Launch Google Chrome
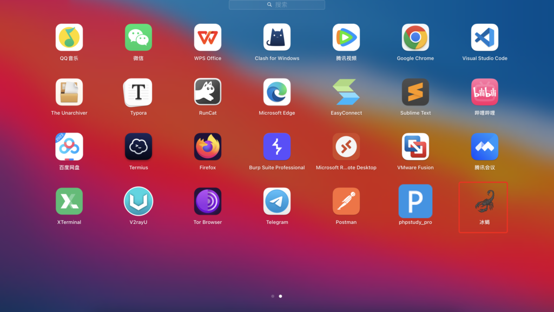Viewport: 554px width, 312px height. point(415,37)
